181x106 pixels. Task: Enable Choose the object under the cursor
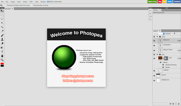tap(6, 5)
